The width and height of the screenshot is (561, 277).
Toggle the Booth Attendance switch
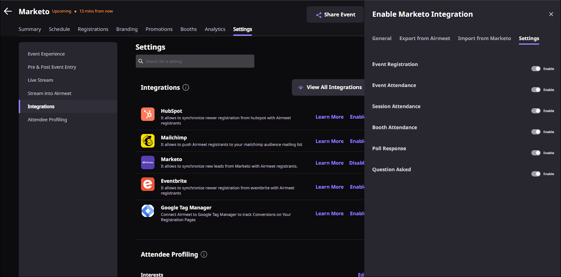[x=536, y=132]
